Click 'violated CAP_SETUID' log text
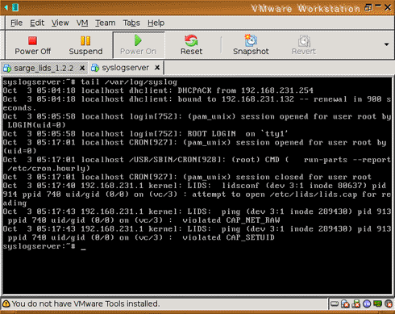 tap(228, 237)
